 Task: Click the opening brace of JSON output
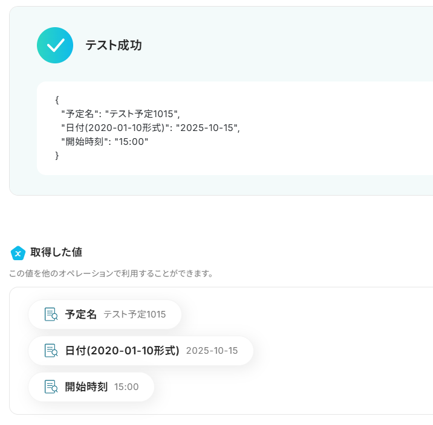coord(57,100)
